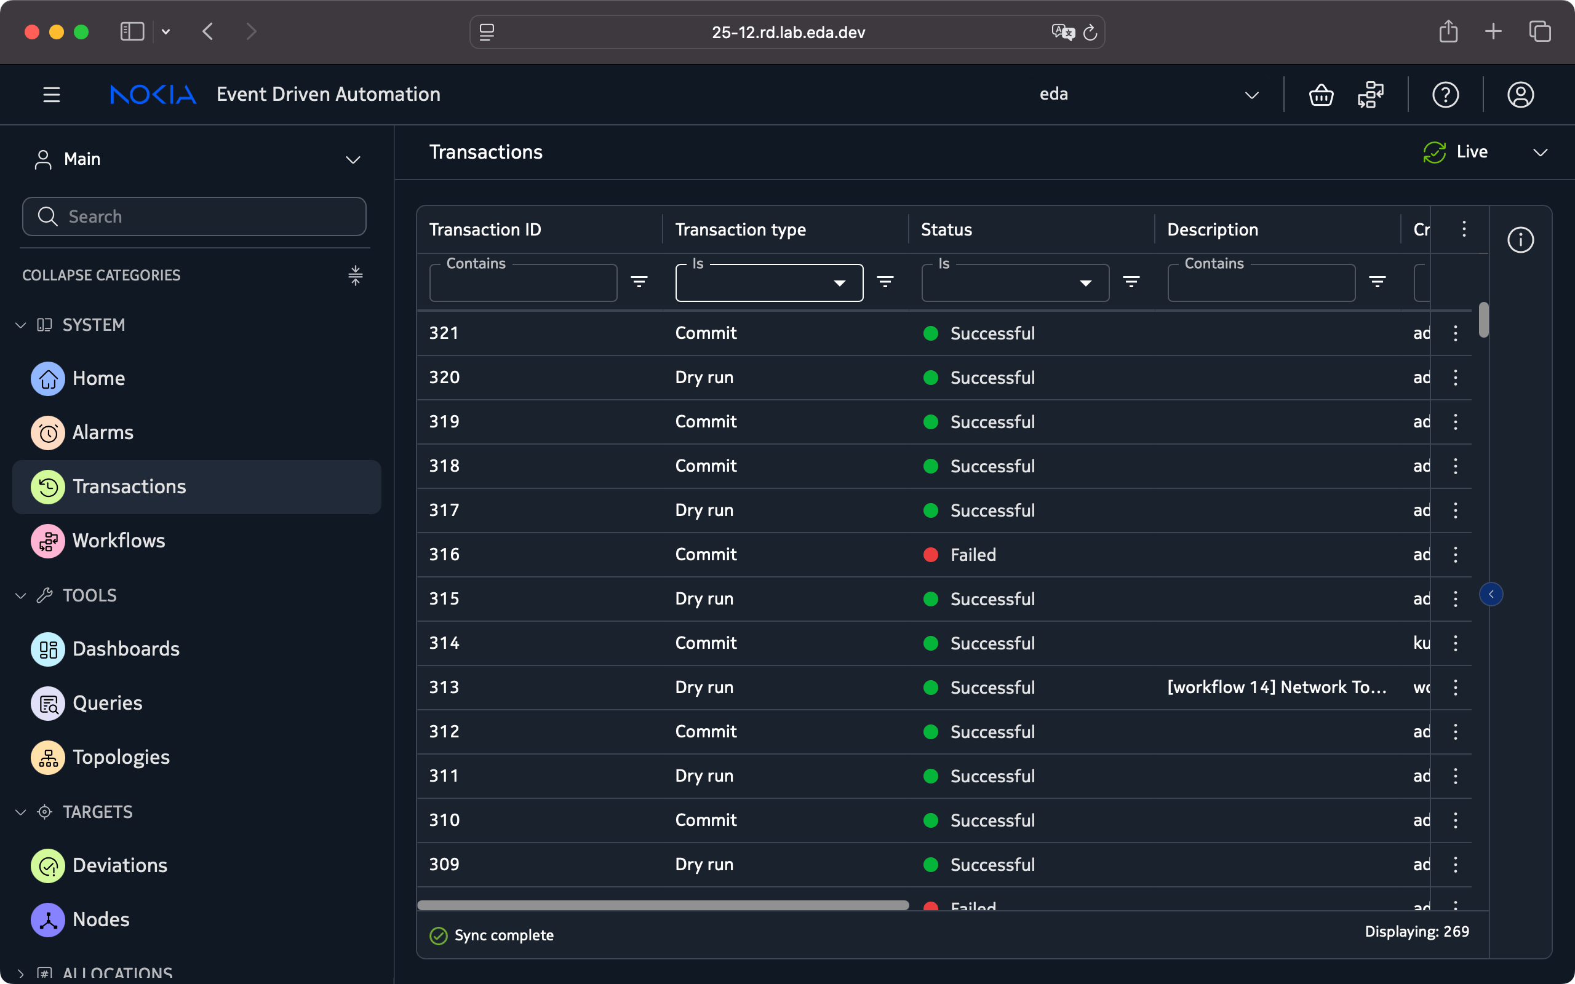The width and height of the screenshot is (1575, 984).
Task: Click the information panel icon
Action: pos(1520,240)
